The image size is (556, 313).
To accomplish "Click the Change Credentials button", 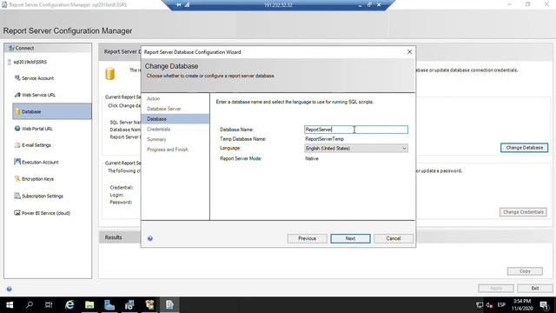I will click(523, 212).
